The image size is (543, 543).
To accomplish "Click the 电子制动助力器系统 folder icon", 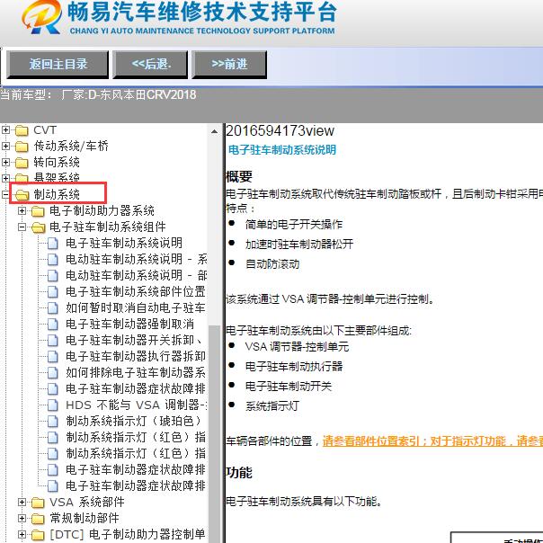I will (38, 211).
